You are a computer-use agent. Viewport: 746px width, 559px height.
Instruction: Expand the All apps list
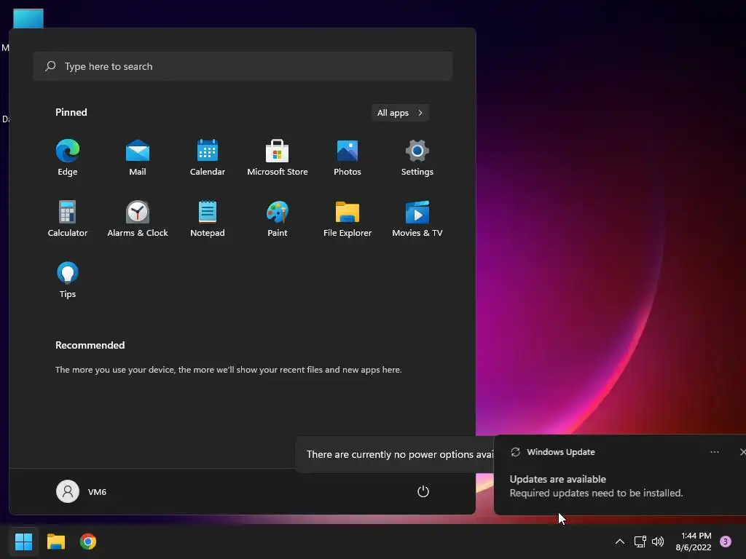400,113
